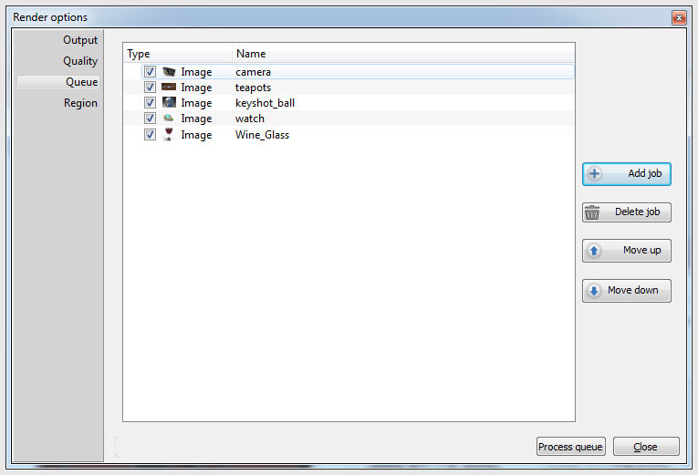
Task: Click the Process queue button
Action: [x=570, y=447]
